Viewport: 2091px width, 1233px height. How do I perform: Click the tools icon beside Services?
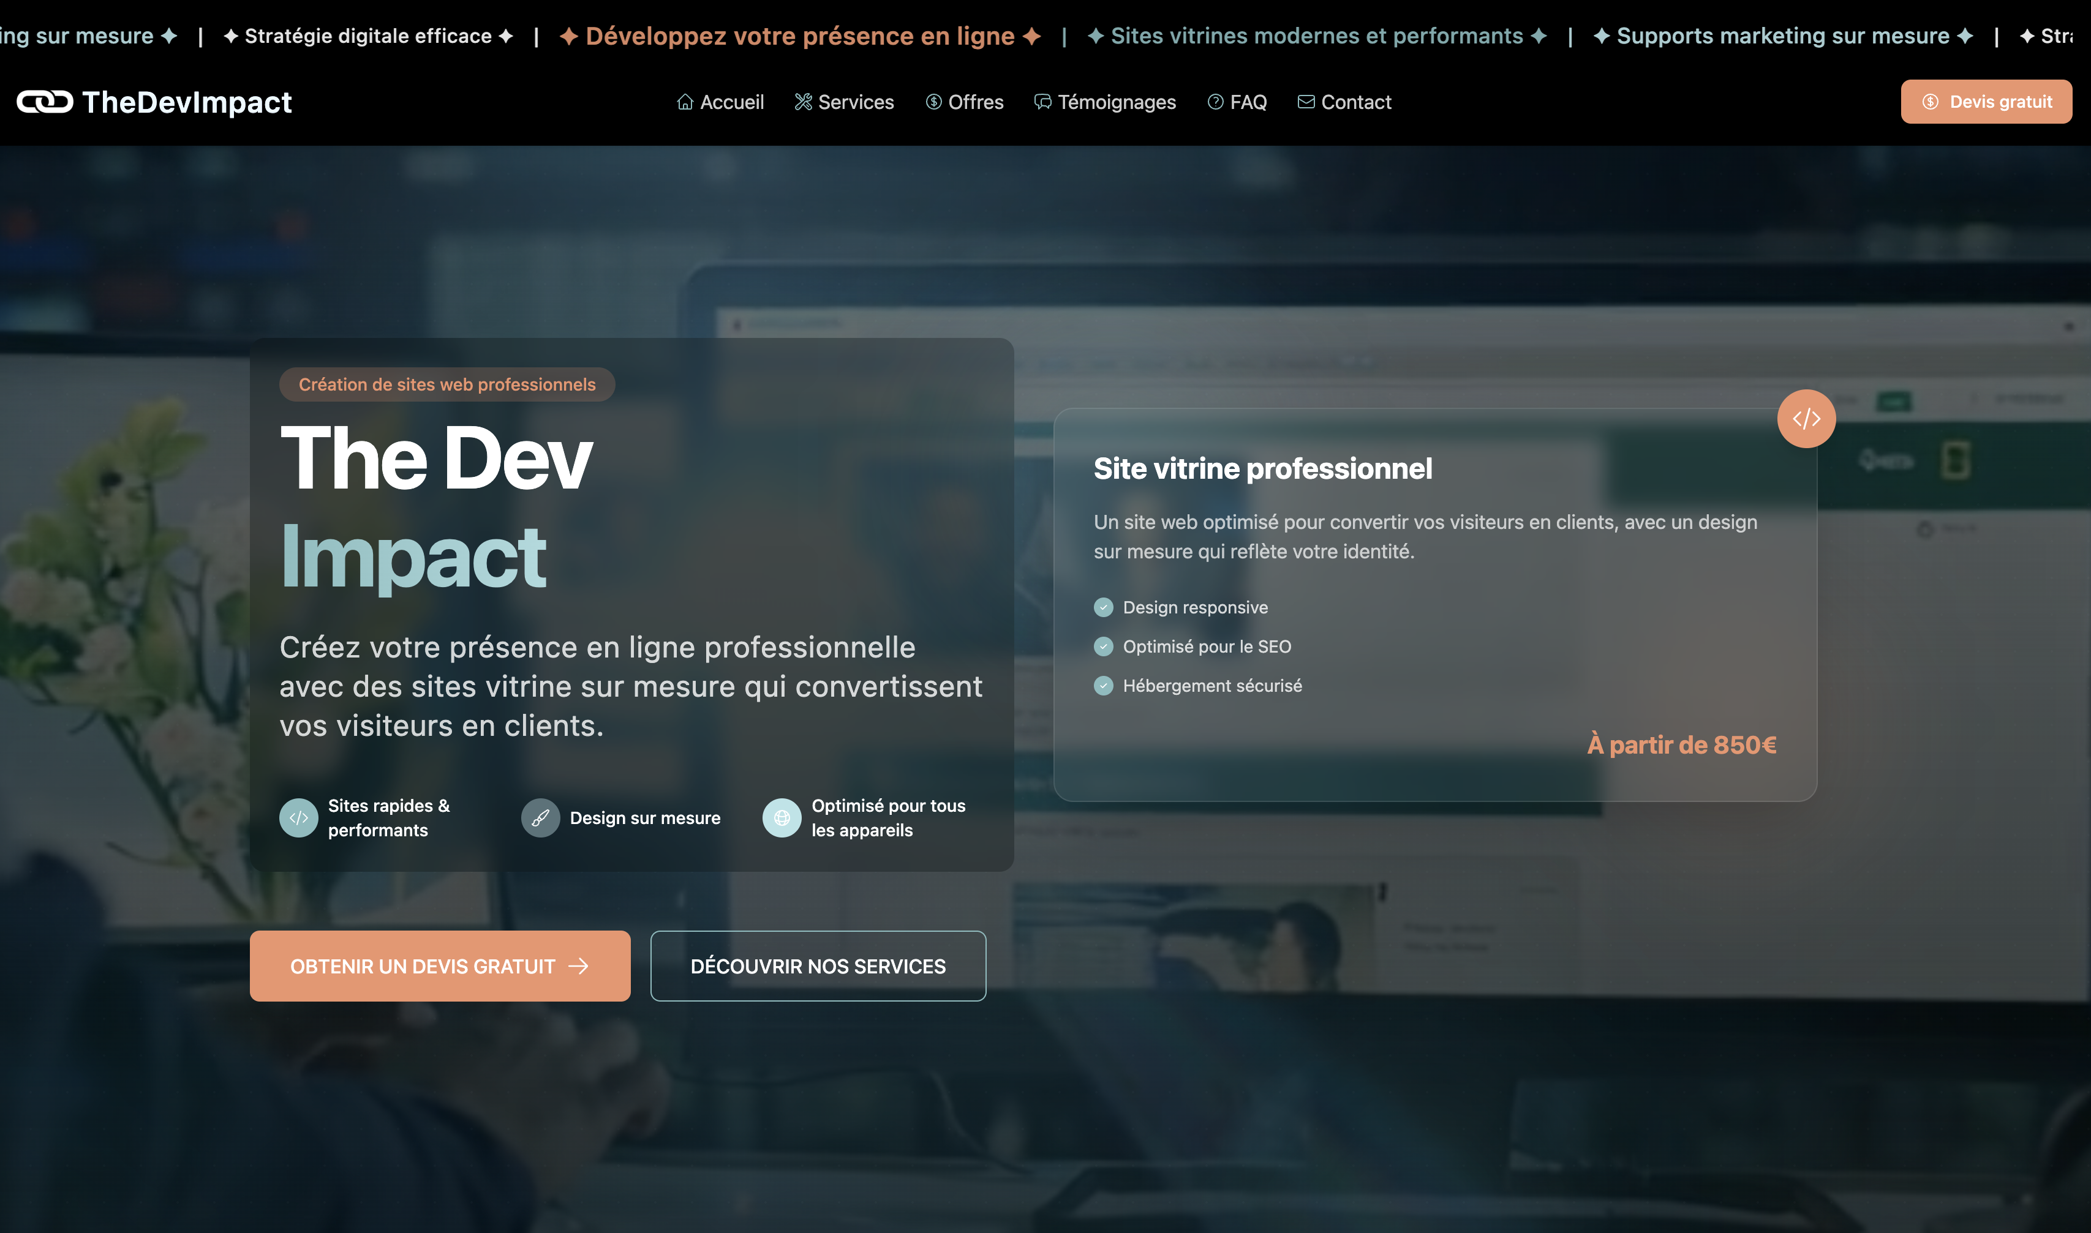click(x=803, y=102)
